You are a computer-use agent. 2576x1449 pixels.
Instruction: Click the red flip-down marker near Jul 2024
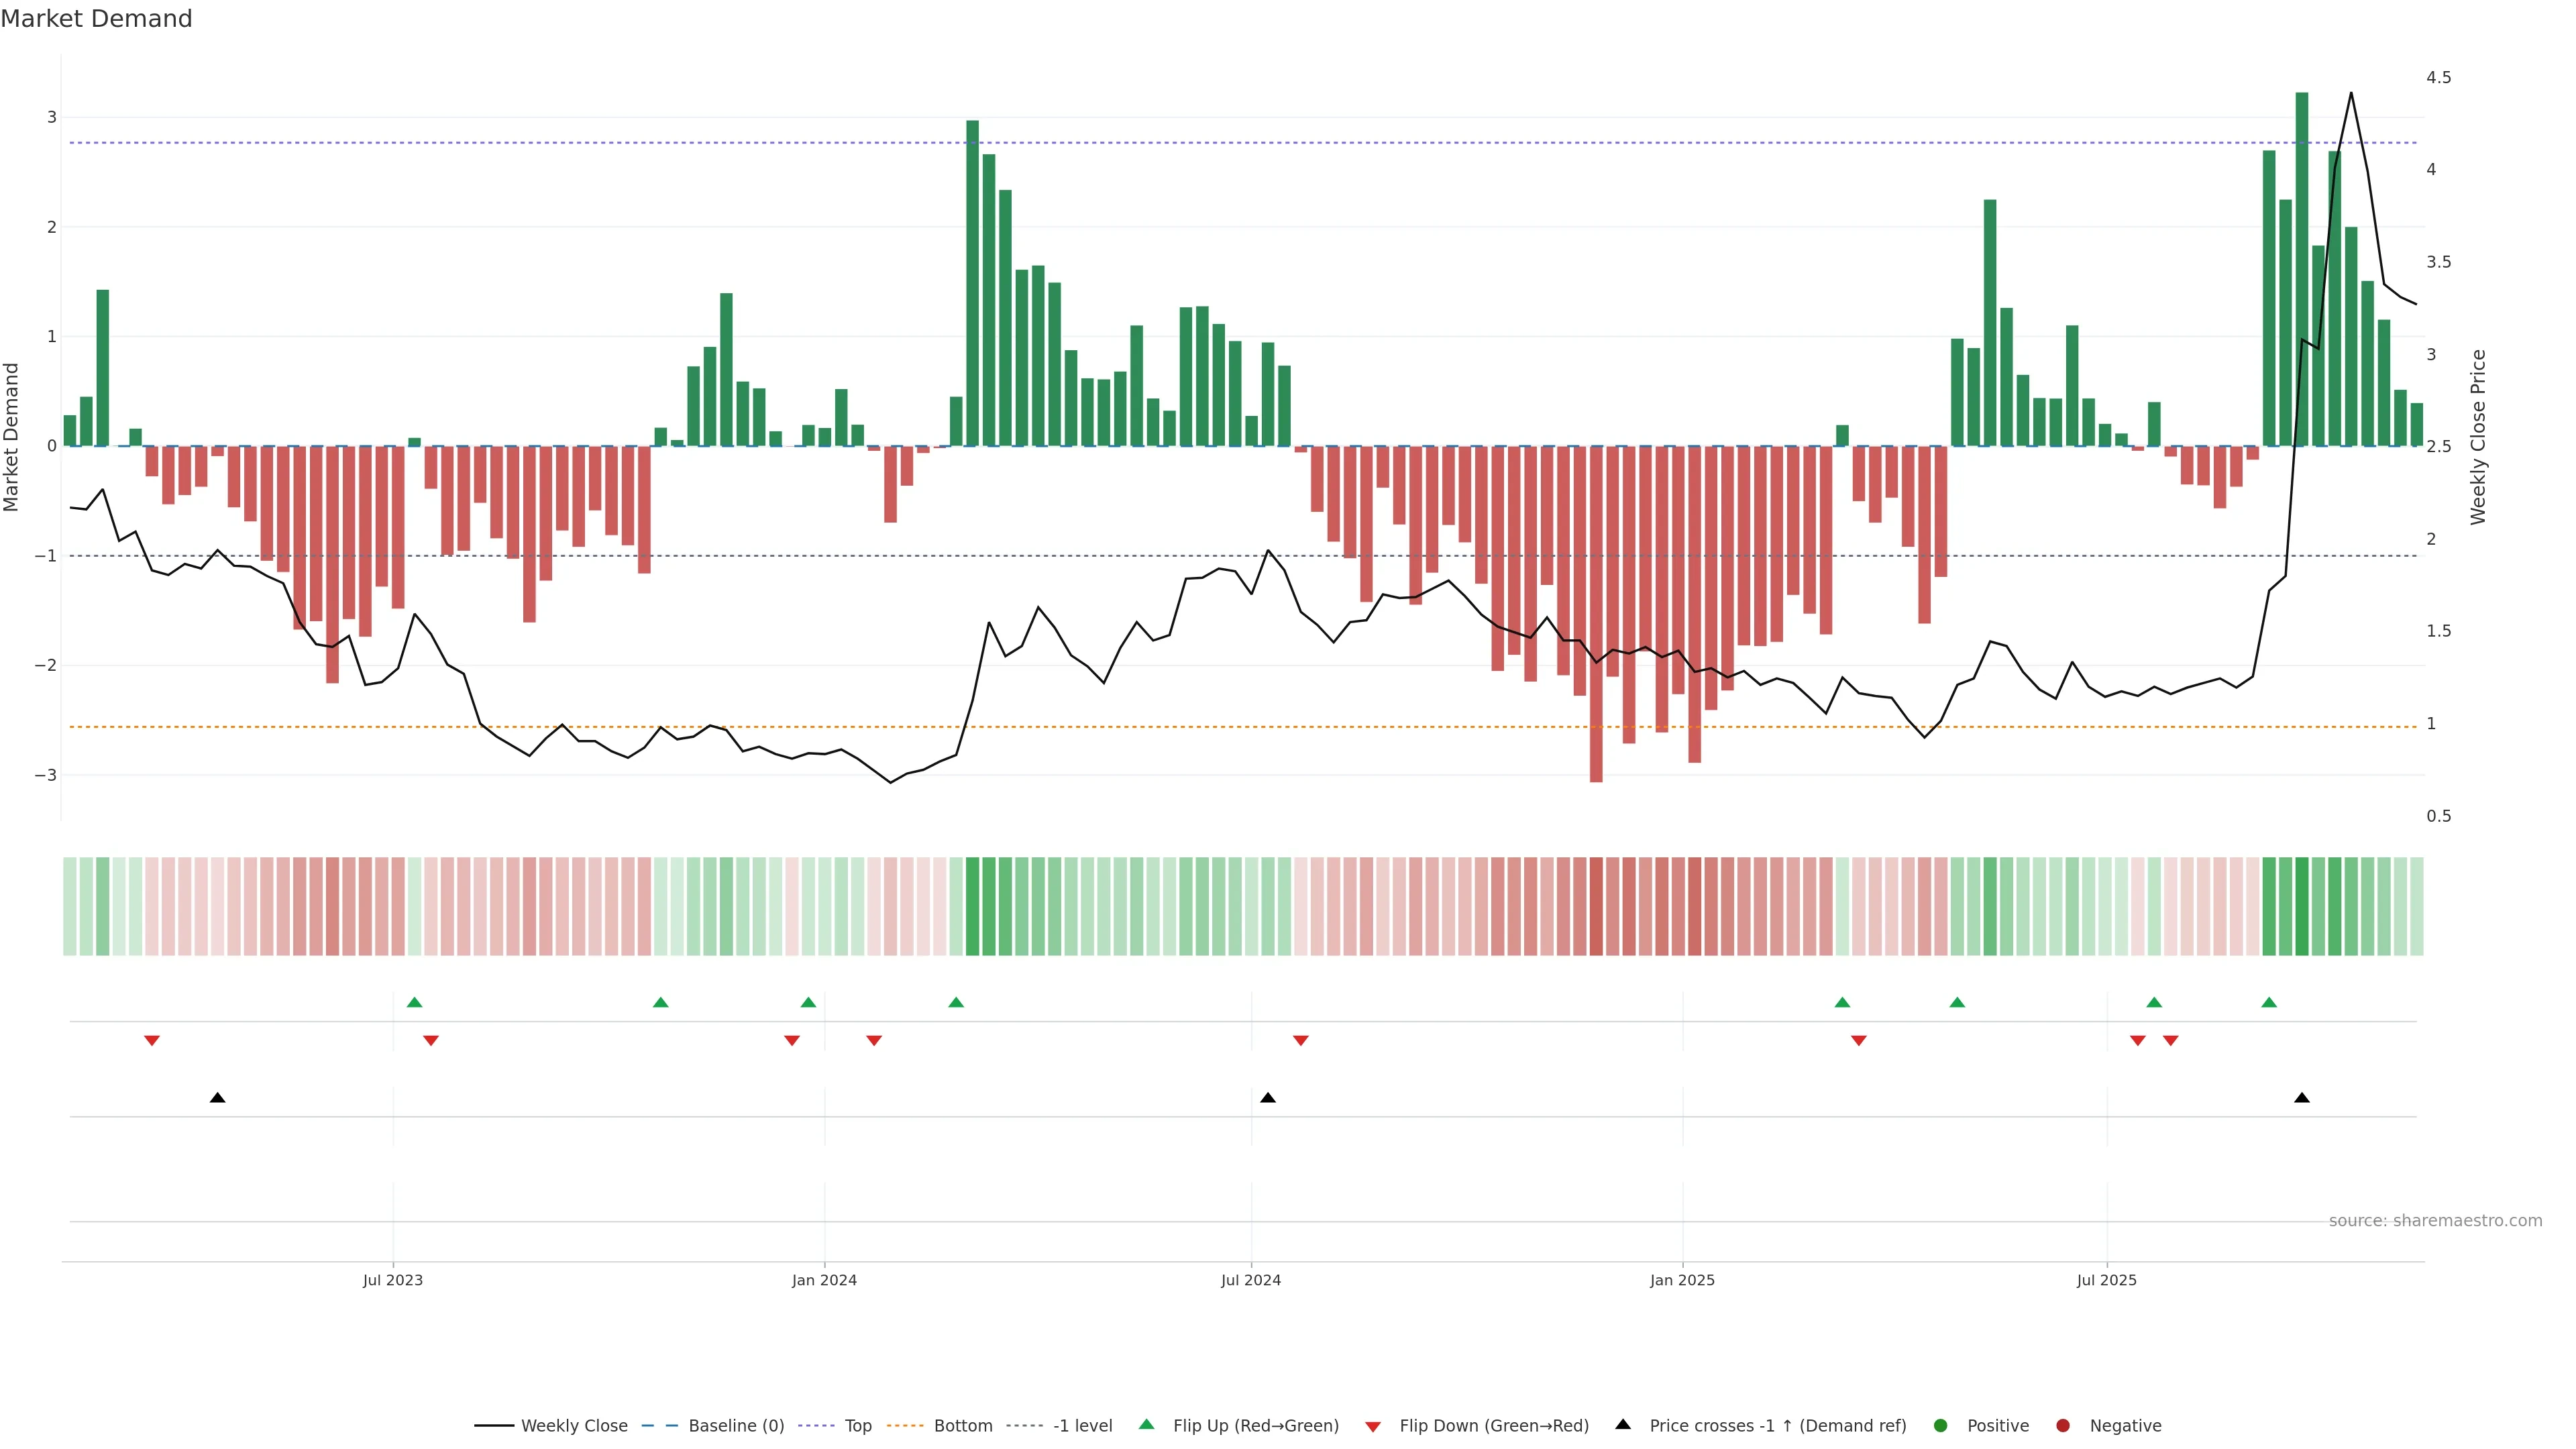click(1300, 1041)
